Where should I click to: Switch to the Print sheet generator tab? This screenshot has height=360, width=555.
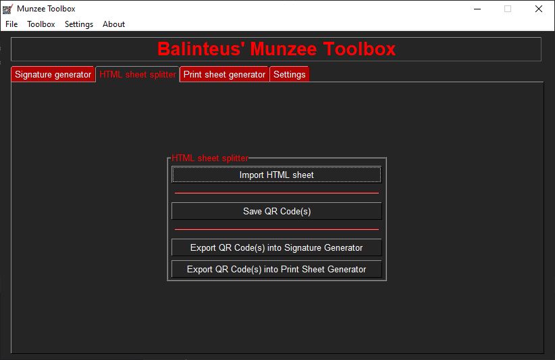[224, 75]
